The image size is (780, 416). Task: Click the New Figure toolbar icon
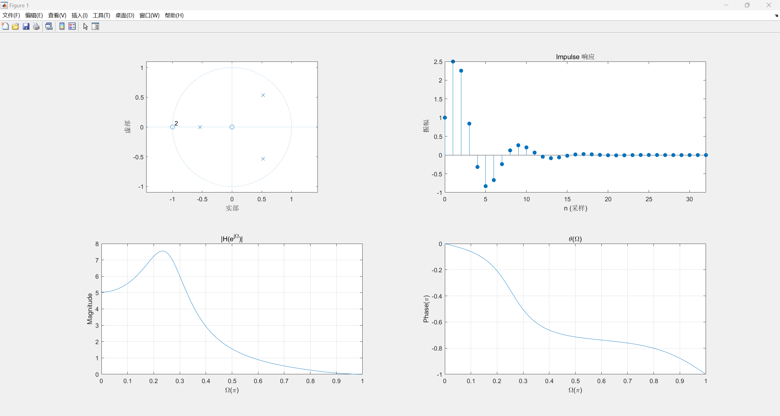click(x=5, y=26)
